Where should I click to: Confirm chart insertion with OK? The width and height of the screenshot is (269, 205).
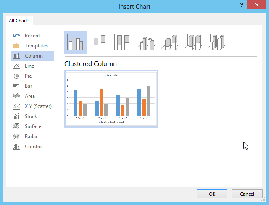pos(212,194)
